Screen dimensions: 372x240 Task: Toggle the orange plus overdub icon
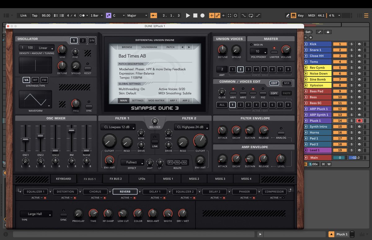point(212,15)
